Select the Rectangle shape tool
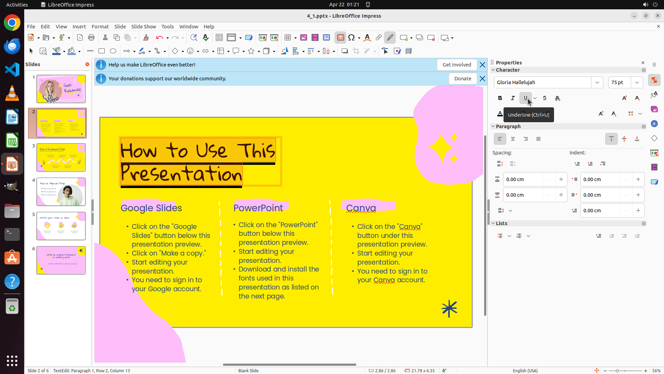Image resolution: width=664 pixels, height=374 pixels. coord(102,51)
